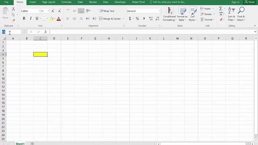Apply cell borders icon
Viewport: 258px width, 145px height.
click(44, 19)
